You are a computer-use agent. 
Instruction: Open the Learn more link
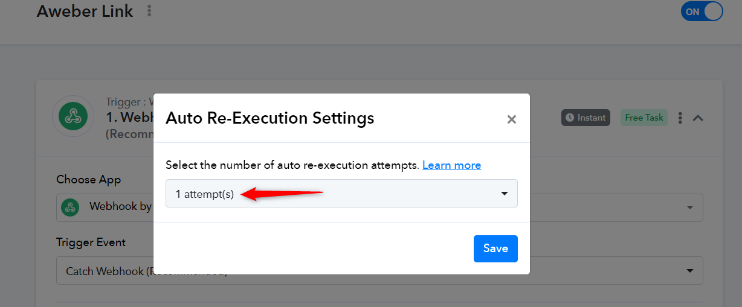(452, 165)
